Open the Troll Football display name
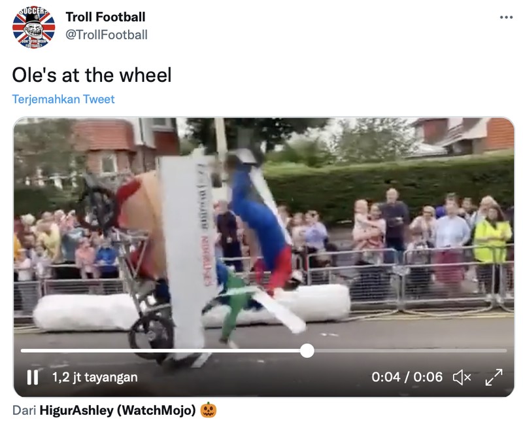Image resolution: width=523 pixels, height=426 pixels. pos(105,17)
